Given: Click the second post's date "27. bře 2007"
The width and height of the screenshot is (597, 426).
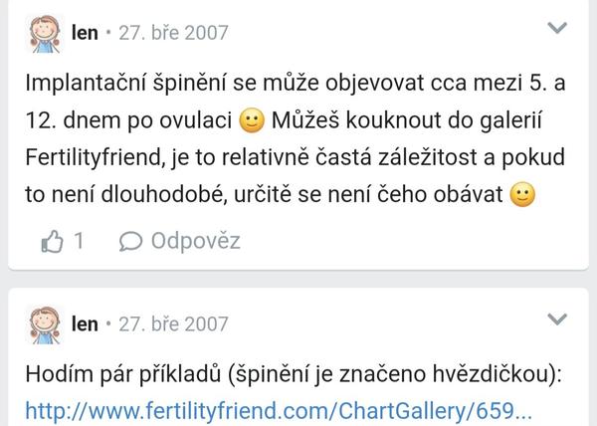Looking at the screenshot, I should tap(173, 324).
